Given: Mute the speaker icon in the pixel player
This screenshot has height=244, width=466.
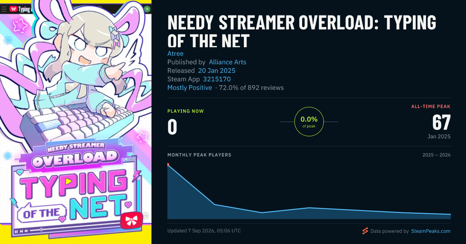Looking at the screenshot, I should (26, 231).
